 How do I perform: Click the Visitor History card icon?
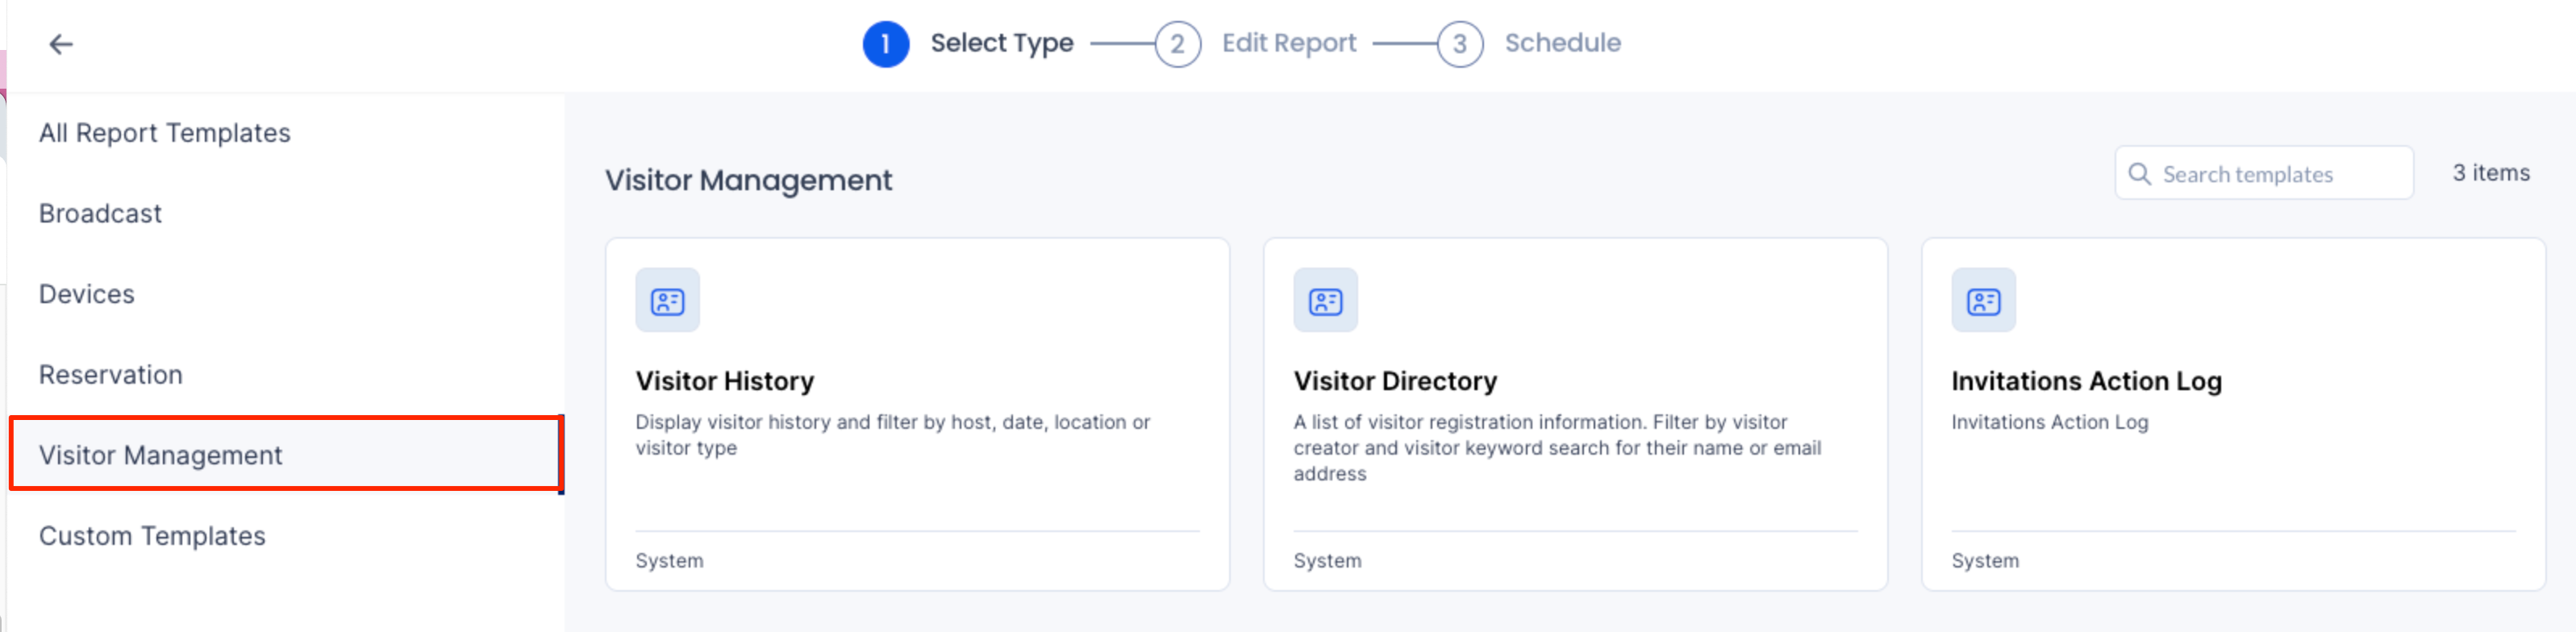(667, 300)
